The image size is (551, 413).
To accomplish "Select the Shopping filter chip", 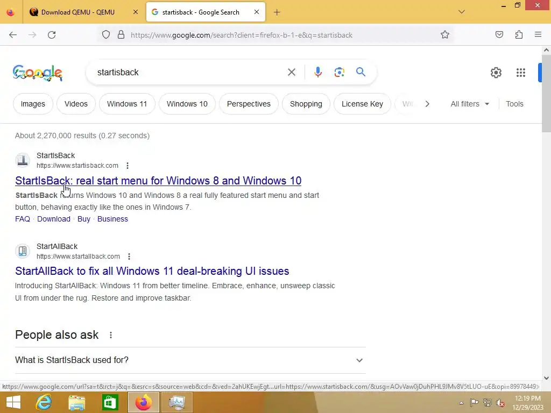I will click(x=306, y=104).
